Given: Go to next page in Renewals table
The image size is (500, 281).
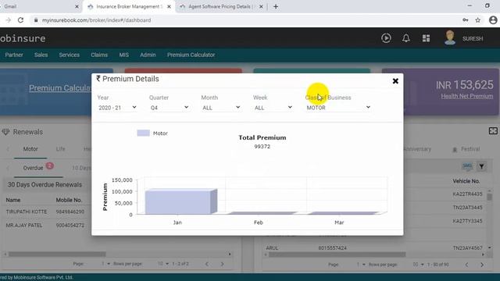Looking at the screenshot, I should click(x=222, y=264).
